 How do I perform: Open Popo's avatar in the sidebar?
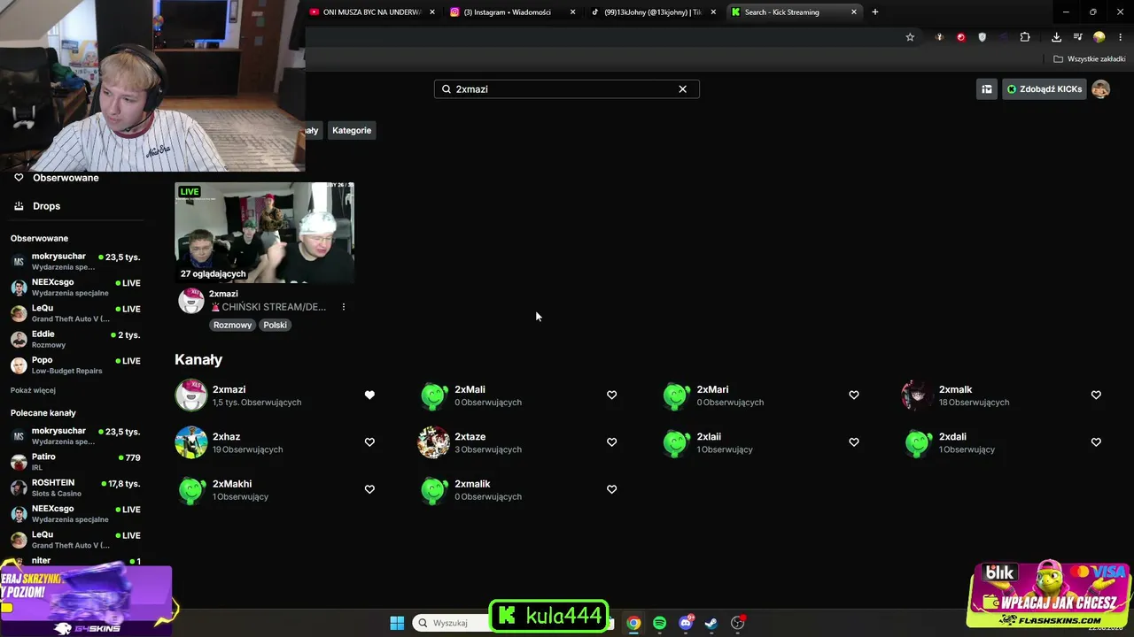click(19, 365)
